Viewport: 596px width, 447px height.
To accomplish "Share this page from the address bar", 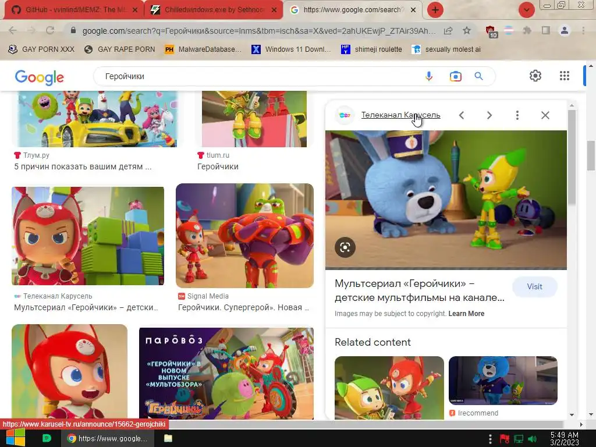I will pyautogui.click(x=448, y=31).
